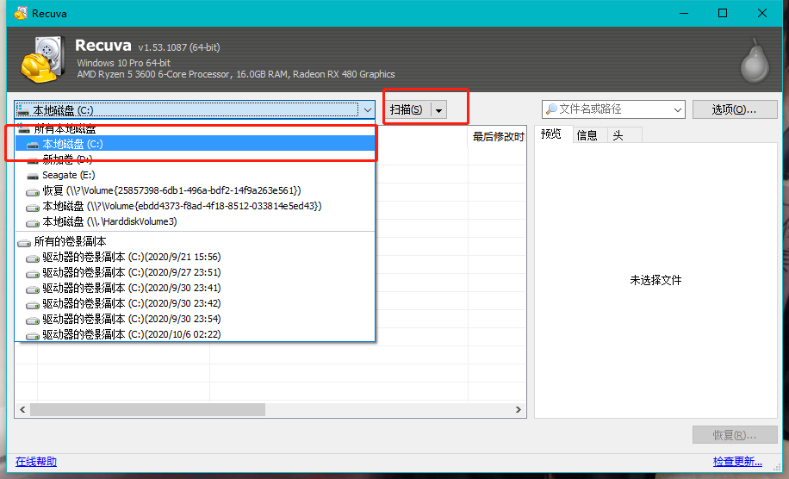Open the arrow next to 扫描 button
Image resolution: width=789 pixels, height=479 pixels.
pyautogui.click(x=438, y=109)
